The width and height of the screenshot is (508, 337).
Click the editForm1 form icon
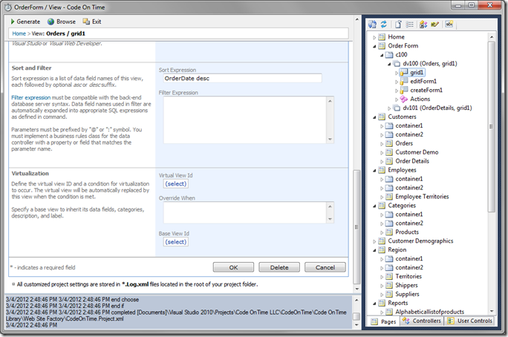click(x=404, y=81)
